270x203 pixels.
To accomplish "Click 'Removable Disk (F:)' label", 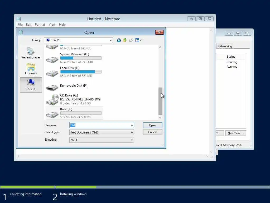I will coord(74,86).
